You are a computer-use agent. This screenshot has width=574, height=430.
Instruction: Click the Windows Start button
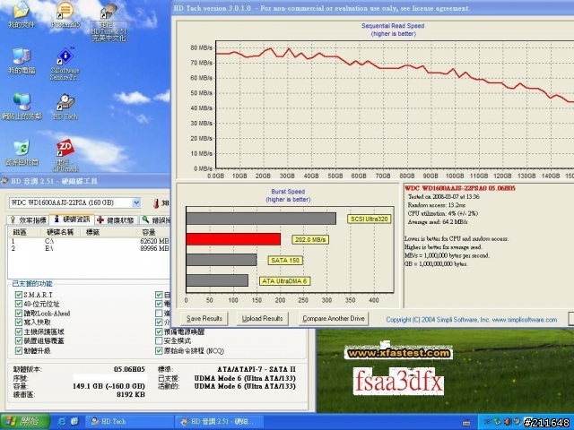point(24,421)
